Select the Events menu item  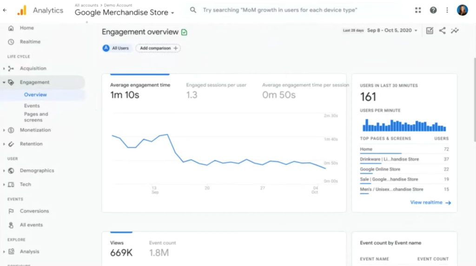point(32,106)
